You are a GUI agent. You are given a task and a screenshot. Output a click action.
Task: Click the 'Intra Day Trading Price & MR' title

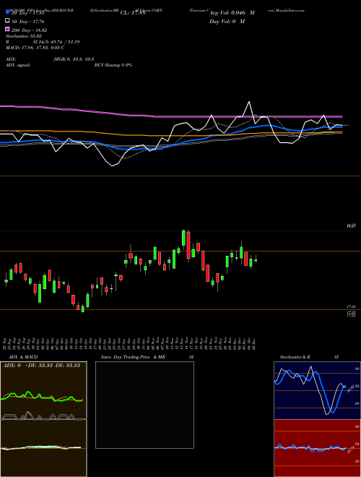coord(133,357)
